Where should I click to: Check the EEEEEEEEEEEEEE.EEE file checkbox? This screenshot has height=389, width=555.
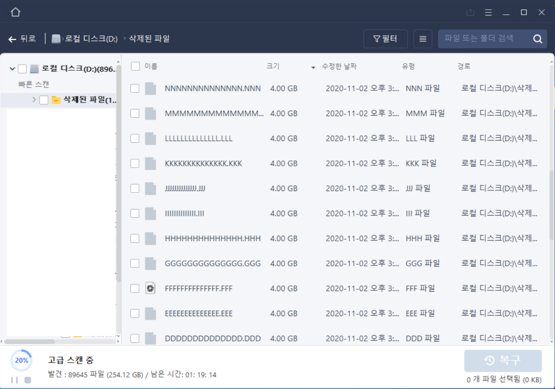135,313
